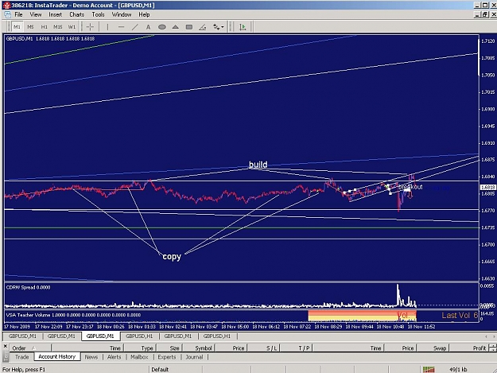Open the Help menu

coord(144,14)
